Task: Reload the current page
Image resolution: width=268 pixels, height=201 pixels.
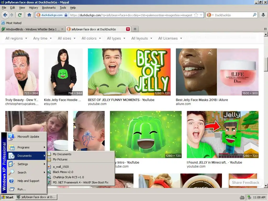Action: point(20,15)
